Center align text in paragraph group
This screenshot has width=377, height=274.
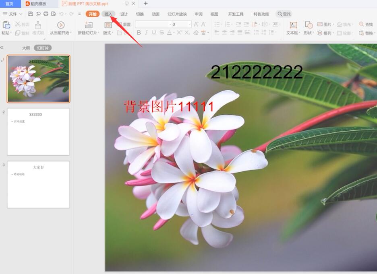(x=225, y=33)
